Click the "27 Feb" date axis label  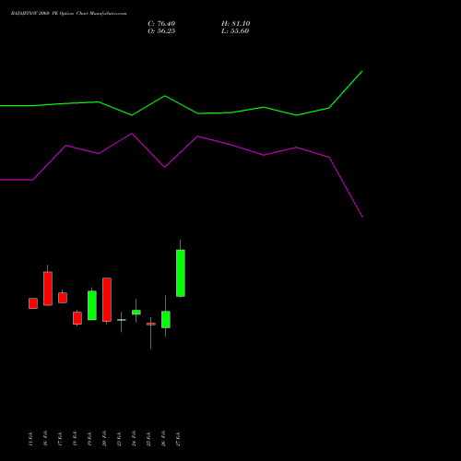tap(178, 438)
